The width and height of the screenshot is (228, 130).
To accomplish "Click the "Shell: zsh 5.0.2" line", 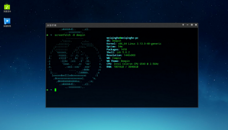I will [x=118, y=52].
